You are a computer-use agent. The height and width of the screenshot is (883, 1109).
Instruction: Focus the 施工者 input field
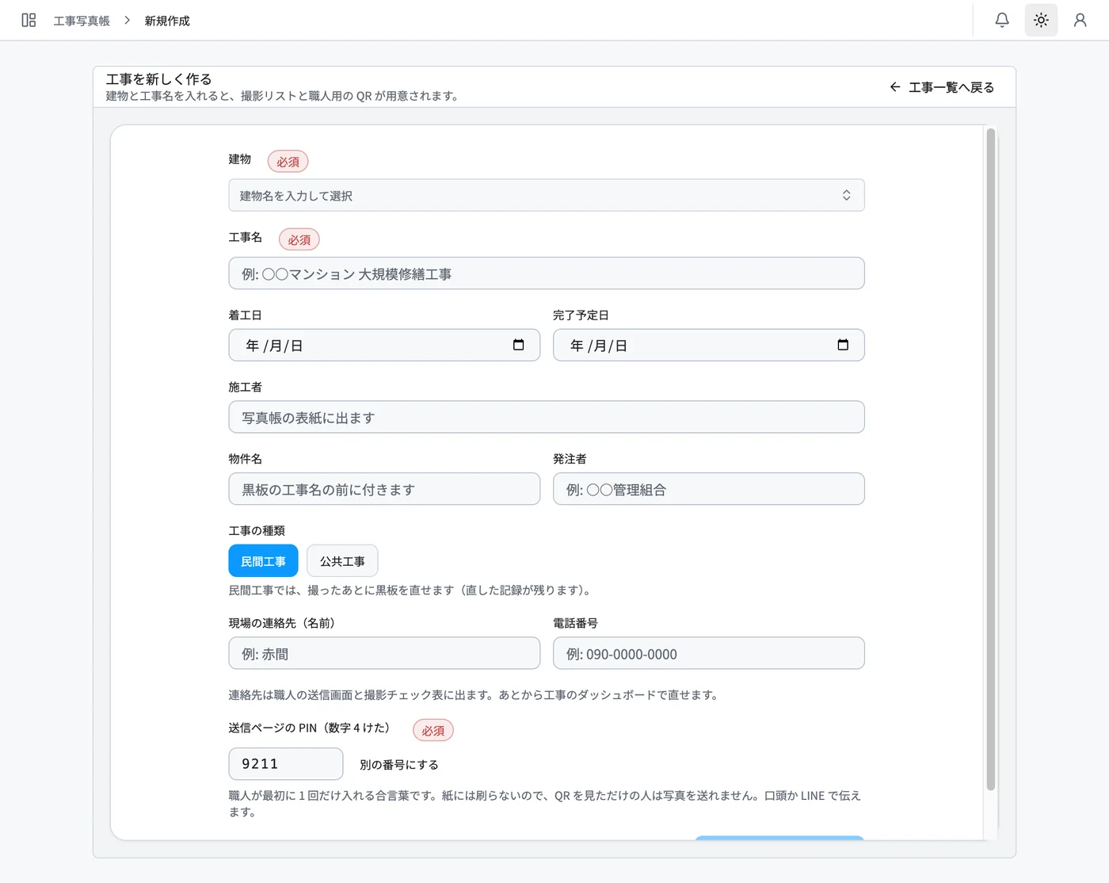point(547,417)
